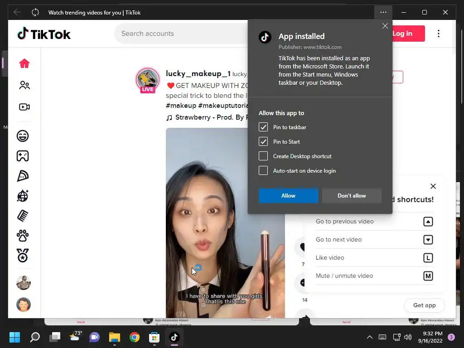Open the touch keyboard tray icon
464x348 pixels.
382,337
